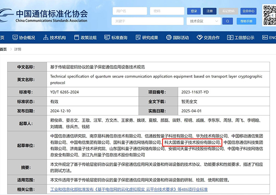276x195 pixels.
Task: Click the 项目编号 label cell
Action: [158, 92]
